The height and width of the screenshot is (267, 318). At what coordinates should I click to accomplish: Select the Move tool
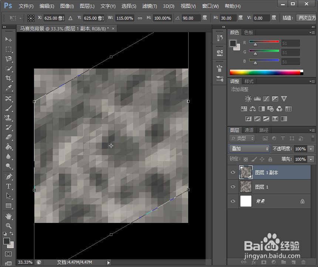tap(8, 39)
